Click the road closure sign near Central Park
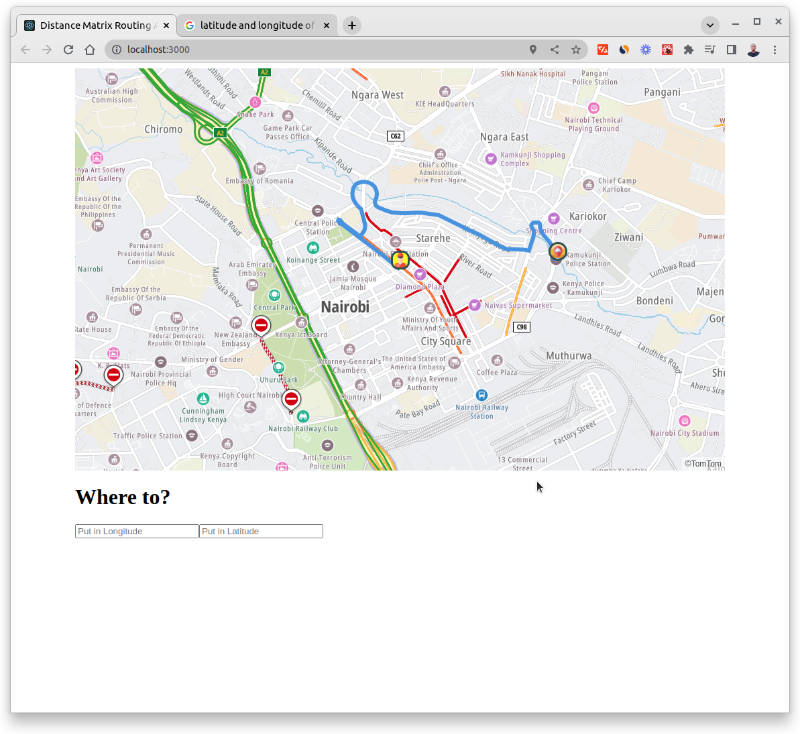The width and height of the screenshot is (800, 734). coord(261,325)
